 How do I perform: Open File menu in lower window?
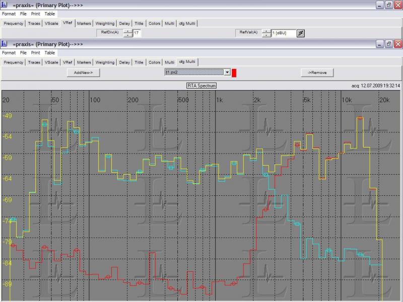point(23,53)
